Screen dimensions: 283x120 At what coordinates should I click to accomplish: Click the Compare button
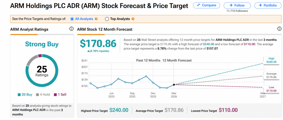click(206, 5)
